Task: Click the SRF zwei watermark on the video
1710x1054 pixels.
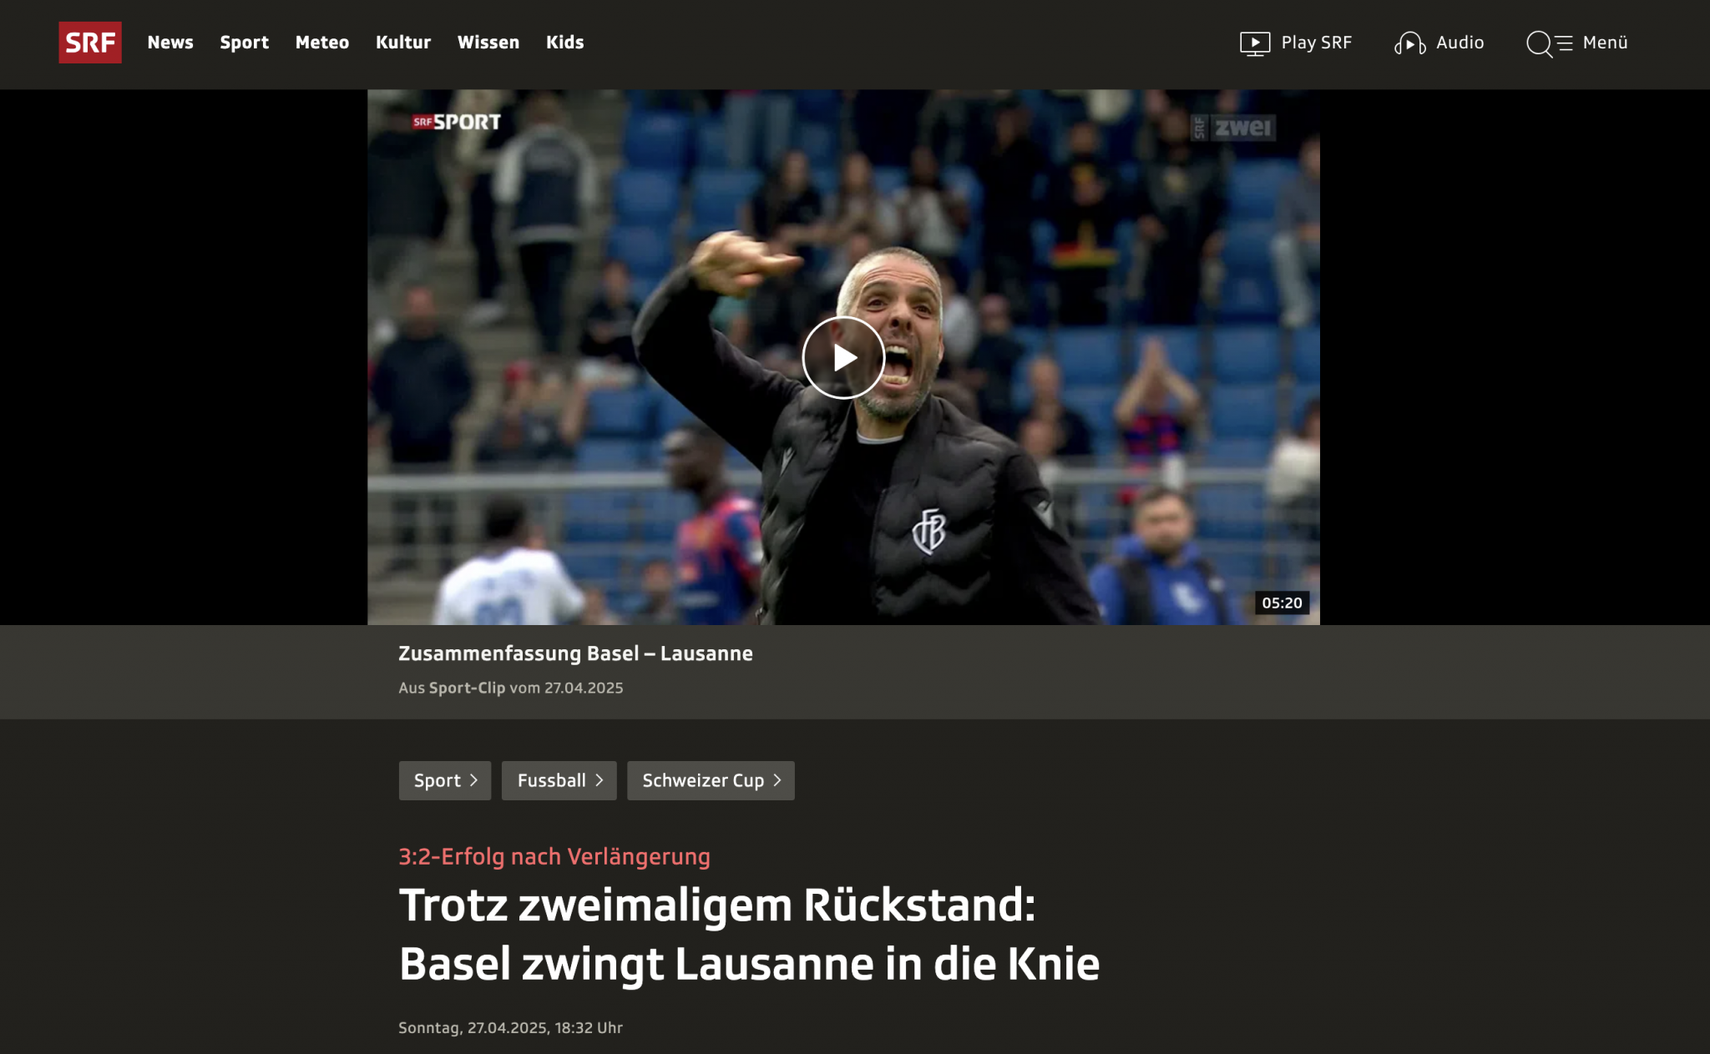Action: point(1232,128)
